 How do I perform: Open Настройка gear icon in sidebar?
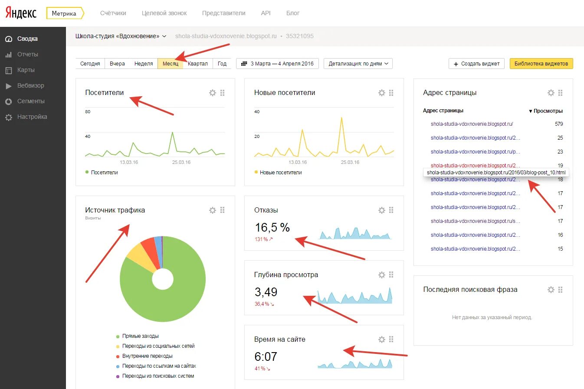point(9,117)
